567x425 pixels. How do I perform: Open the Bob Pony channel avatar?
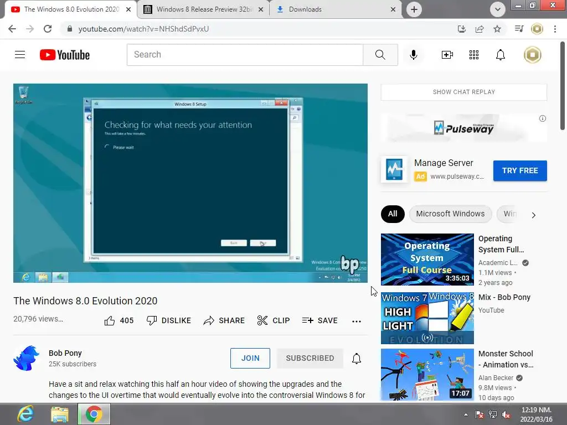[x=27, y=358]
